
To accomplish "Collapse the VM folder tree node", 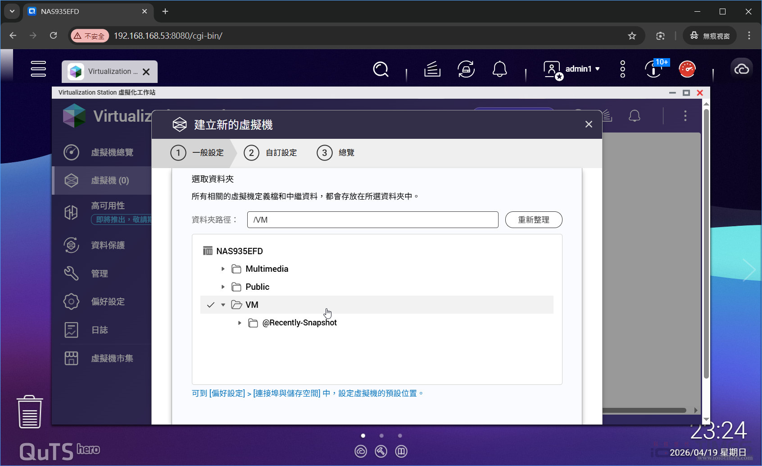I will click(223, 305).
